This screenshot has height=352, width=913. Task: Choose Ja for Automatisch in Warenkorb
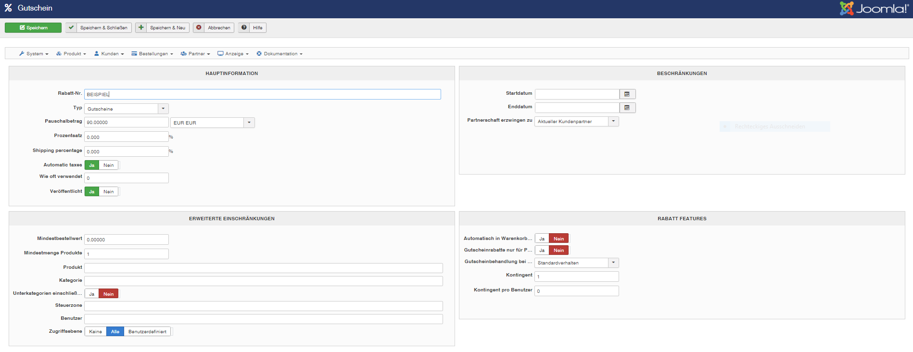click(x=542, y=239)
